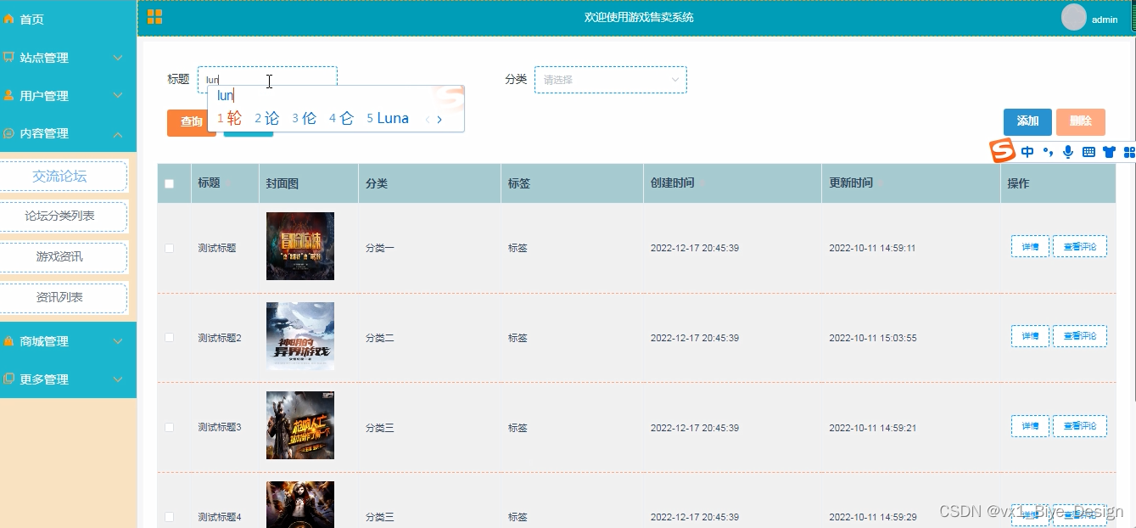This screenshot has height=528, width=1136.
Task: Click the user icon beside 用户管理
Action: click(x=8, y=95)
